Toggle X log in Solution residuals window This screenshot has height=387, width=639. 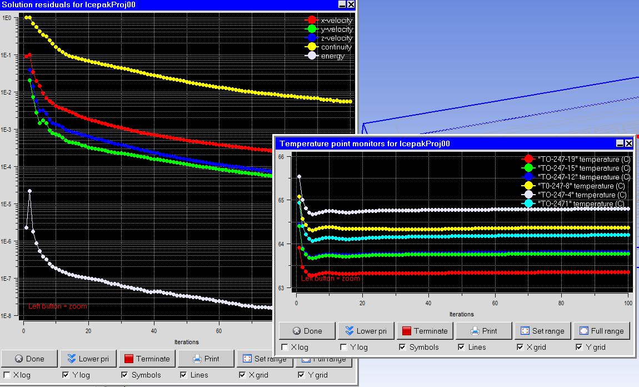coord(7,375)
